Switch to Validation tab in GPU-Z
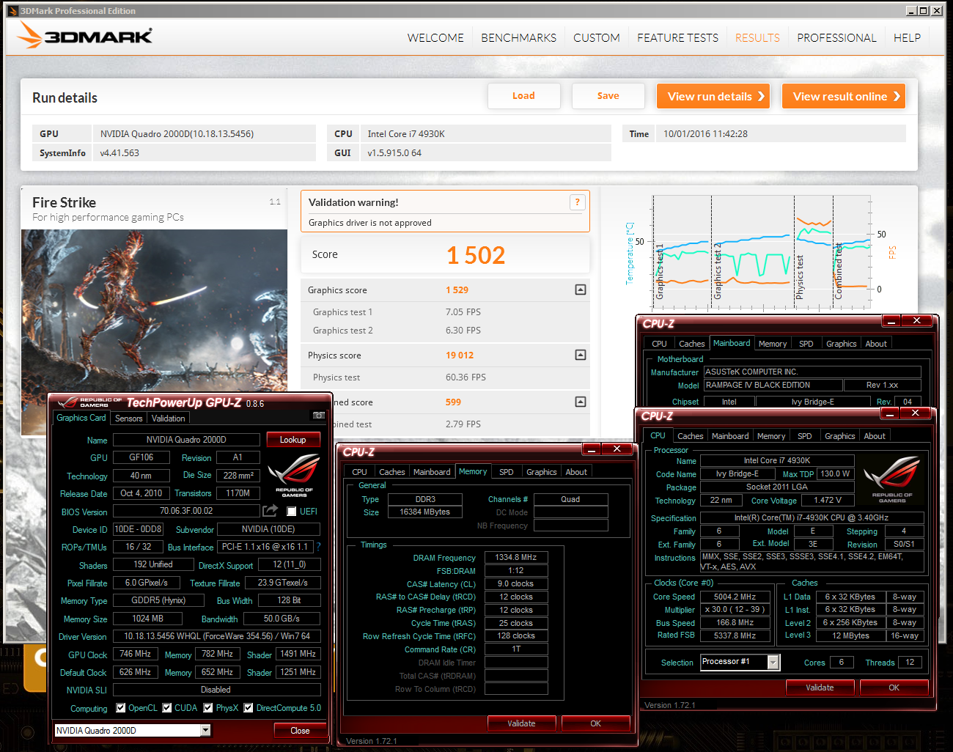 pos(169,419)
